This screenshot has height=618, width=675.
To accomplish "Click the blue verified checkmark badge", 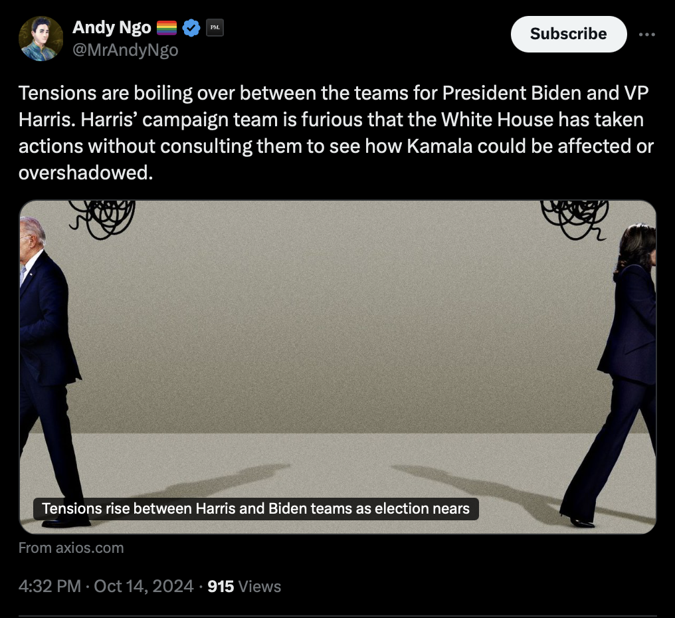I will (191, 28).
